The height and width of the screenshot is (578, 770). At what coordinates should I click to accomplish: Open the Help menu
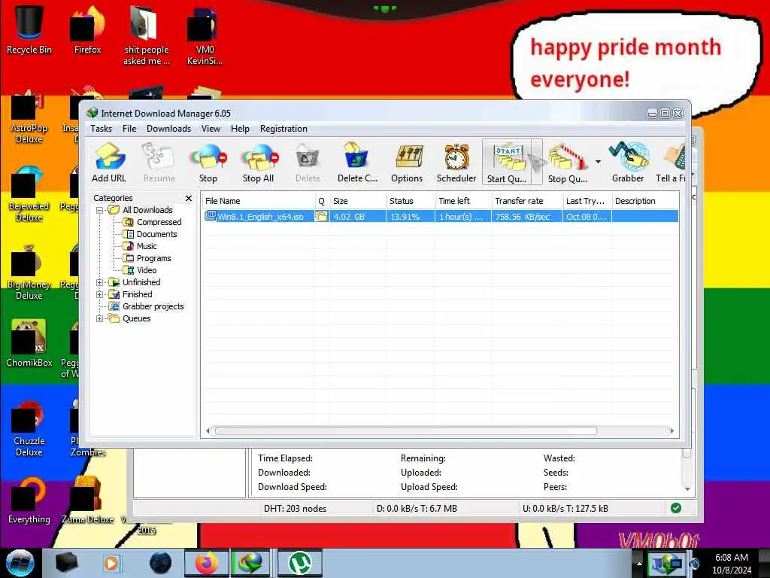click(240, 129)
